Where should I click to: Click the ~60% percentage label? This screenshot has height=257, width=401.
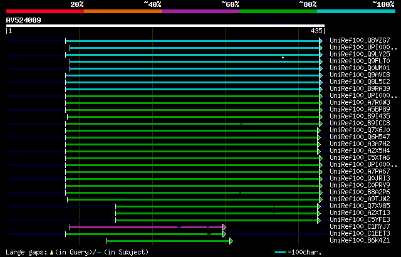(x=230, y=4)
